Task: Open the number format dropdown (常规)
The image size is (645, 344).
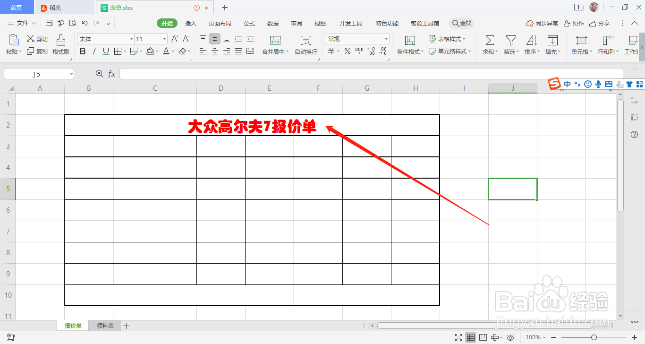Action: pyautogui.click(x=386, y=39)
